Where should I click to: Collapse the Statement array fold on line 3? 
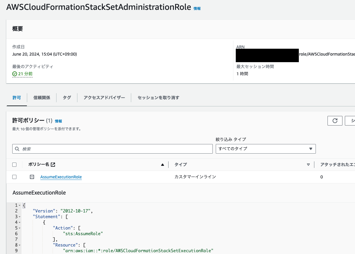pos(19,216)
